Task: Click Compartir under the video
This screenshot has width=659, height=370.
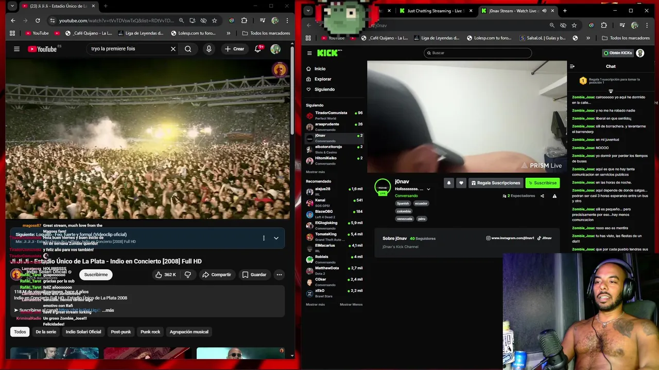Action: (216, 274)
